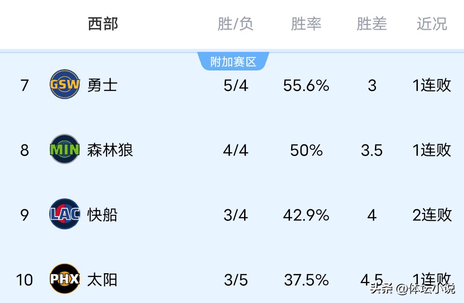The width and height of the screenshot is (464, 303).
Task: Click the 快船 team name
Action: click(x=102, y=215)
